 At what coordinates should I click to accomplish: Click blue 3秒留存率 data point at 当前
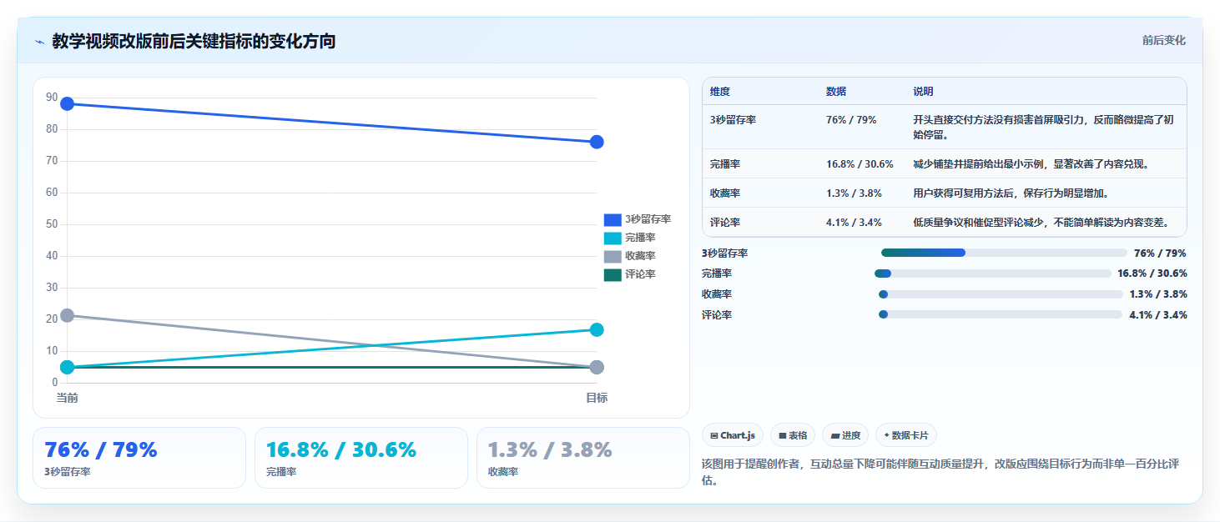tap(68, 103)
